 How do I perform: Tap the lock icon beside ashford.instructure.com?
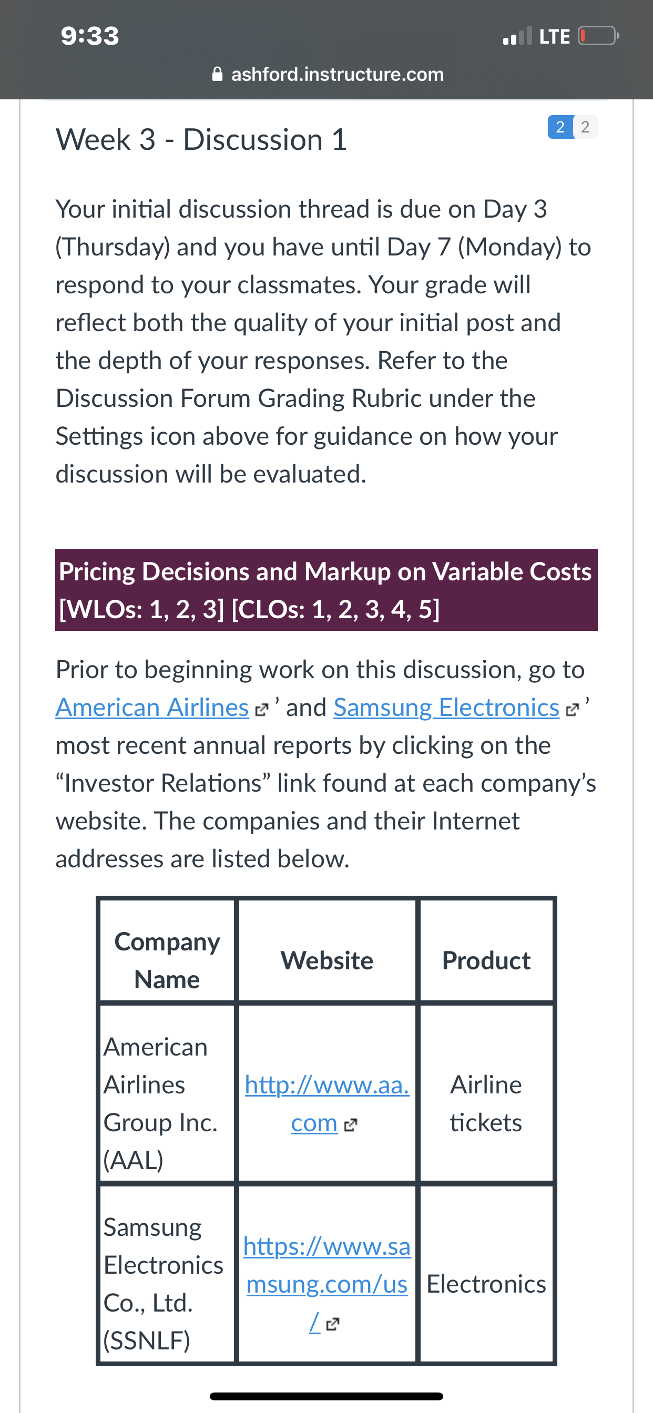pyautogui.click(x=217, y=74)
